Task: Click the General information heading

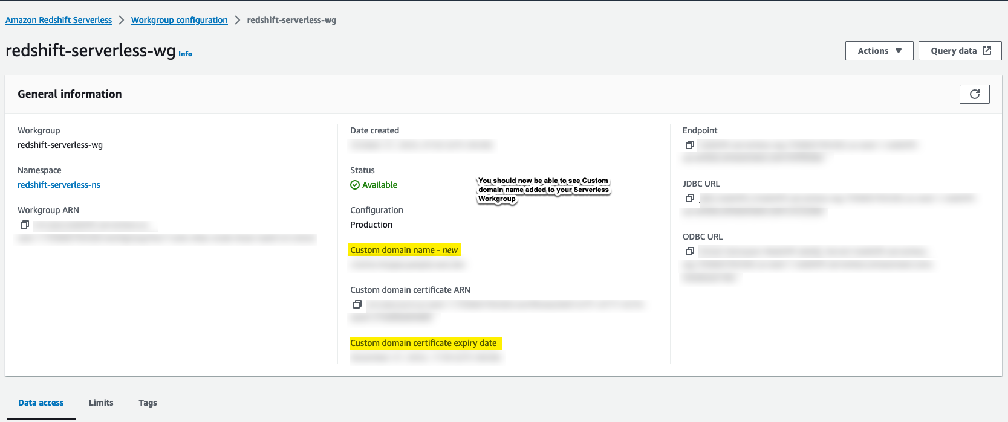Action: point(70,94)
